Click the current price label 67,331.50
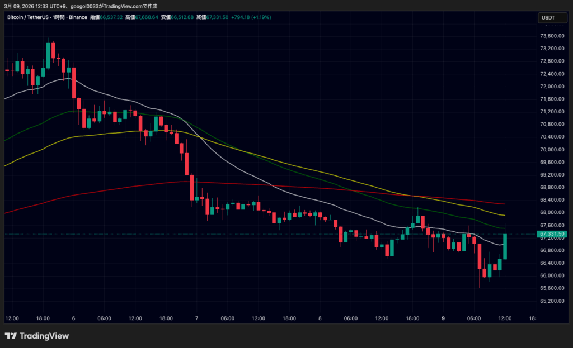This screenshot has height=348, width=573. (x=552, y=234)
